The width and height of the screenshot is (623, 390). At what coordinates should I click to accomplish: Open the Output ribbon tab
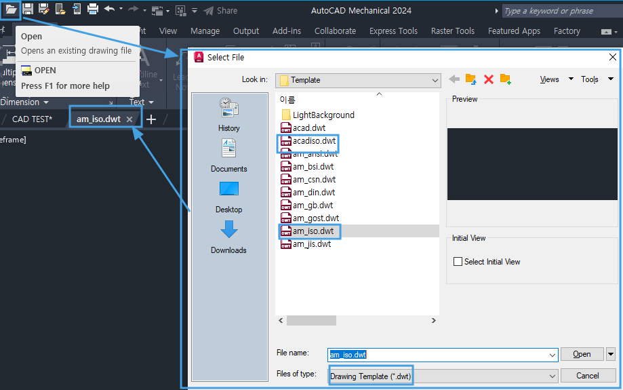point(246,31)
